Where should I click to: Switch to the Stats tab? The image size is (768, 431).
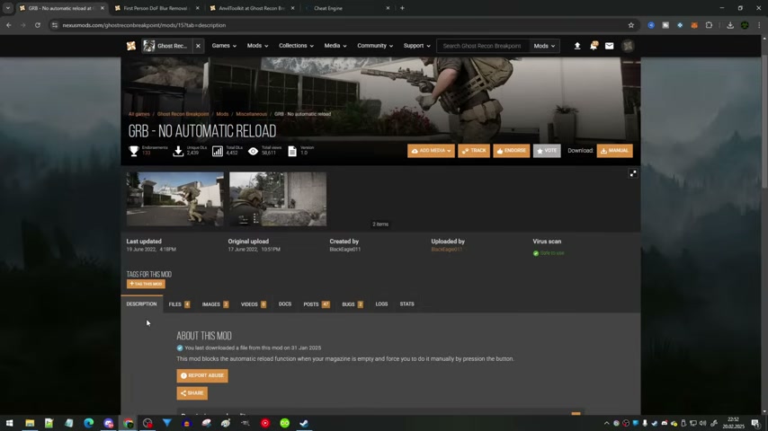pos(407,304)
